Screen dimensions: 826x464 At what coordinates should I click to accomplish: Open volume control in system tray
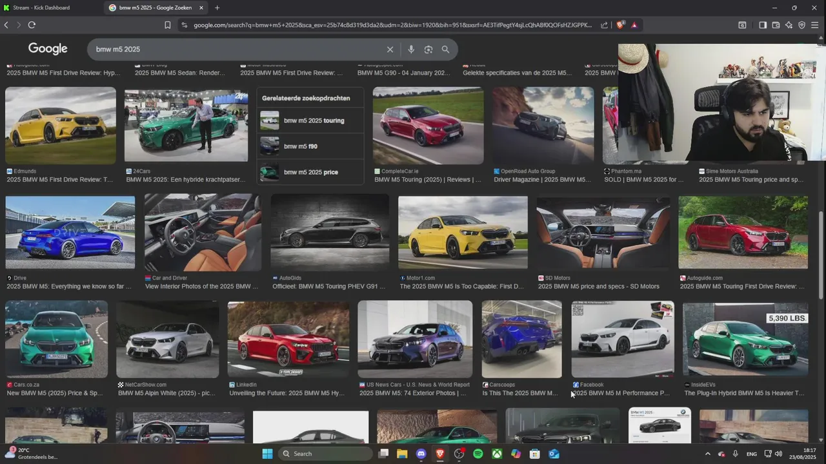(779, 454)
